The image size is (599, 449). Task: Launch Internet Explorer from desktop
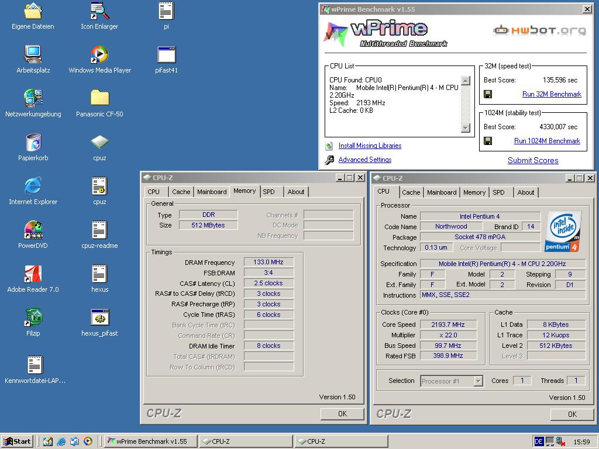click(33, 186)
